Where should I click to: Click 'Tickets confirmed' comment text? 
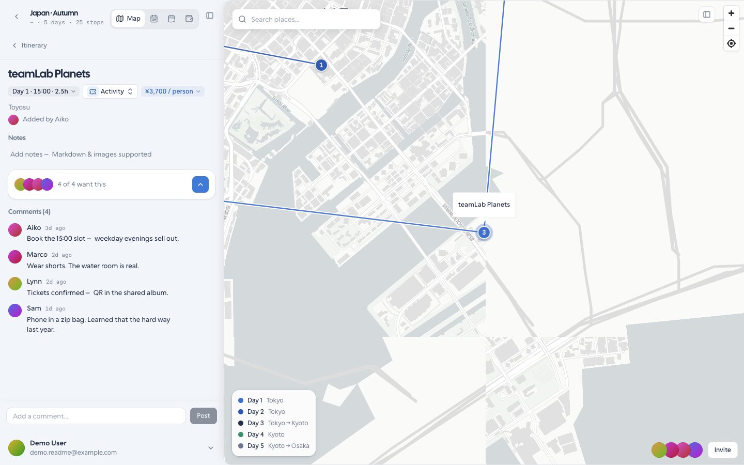pos(98,293)
